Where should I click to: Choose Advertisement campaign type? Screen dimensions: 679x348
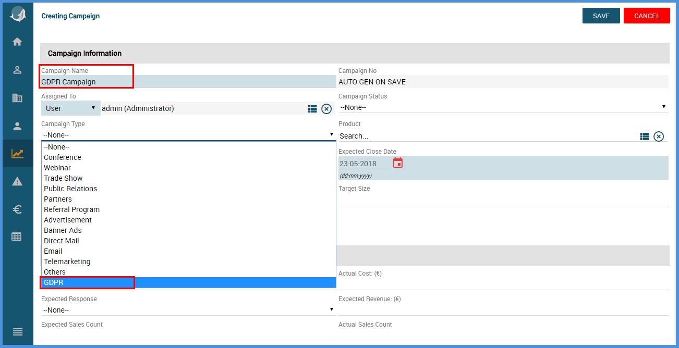(188, 220)
